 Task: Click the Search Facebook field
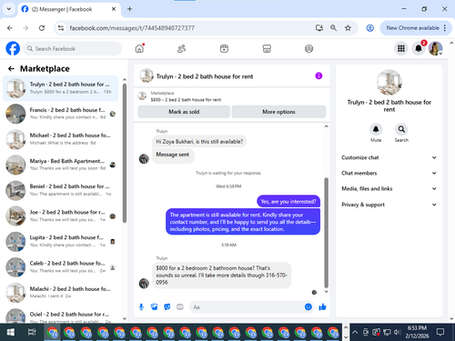(73, 48)
